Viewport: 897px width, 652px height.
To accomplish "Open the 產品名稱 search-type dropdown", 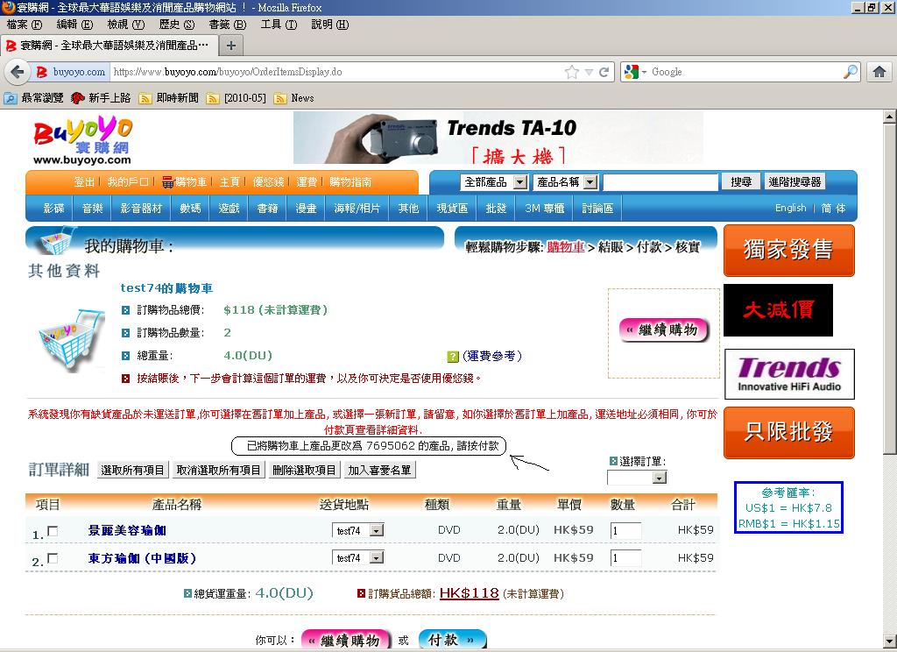I will [x=566, y=182].
